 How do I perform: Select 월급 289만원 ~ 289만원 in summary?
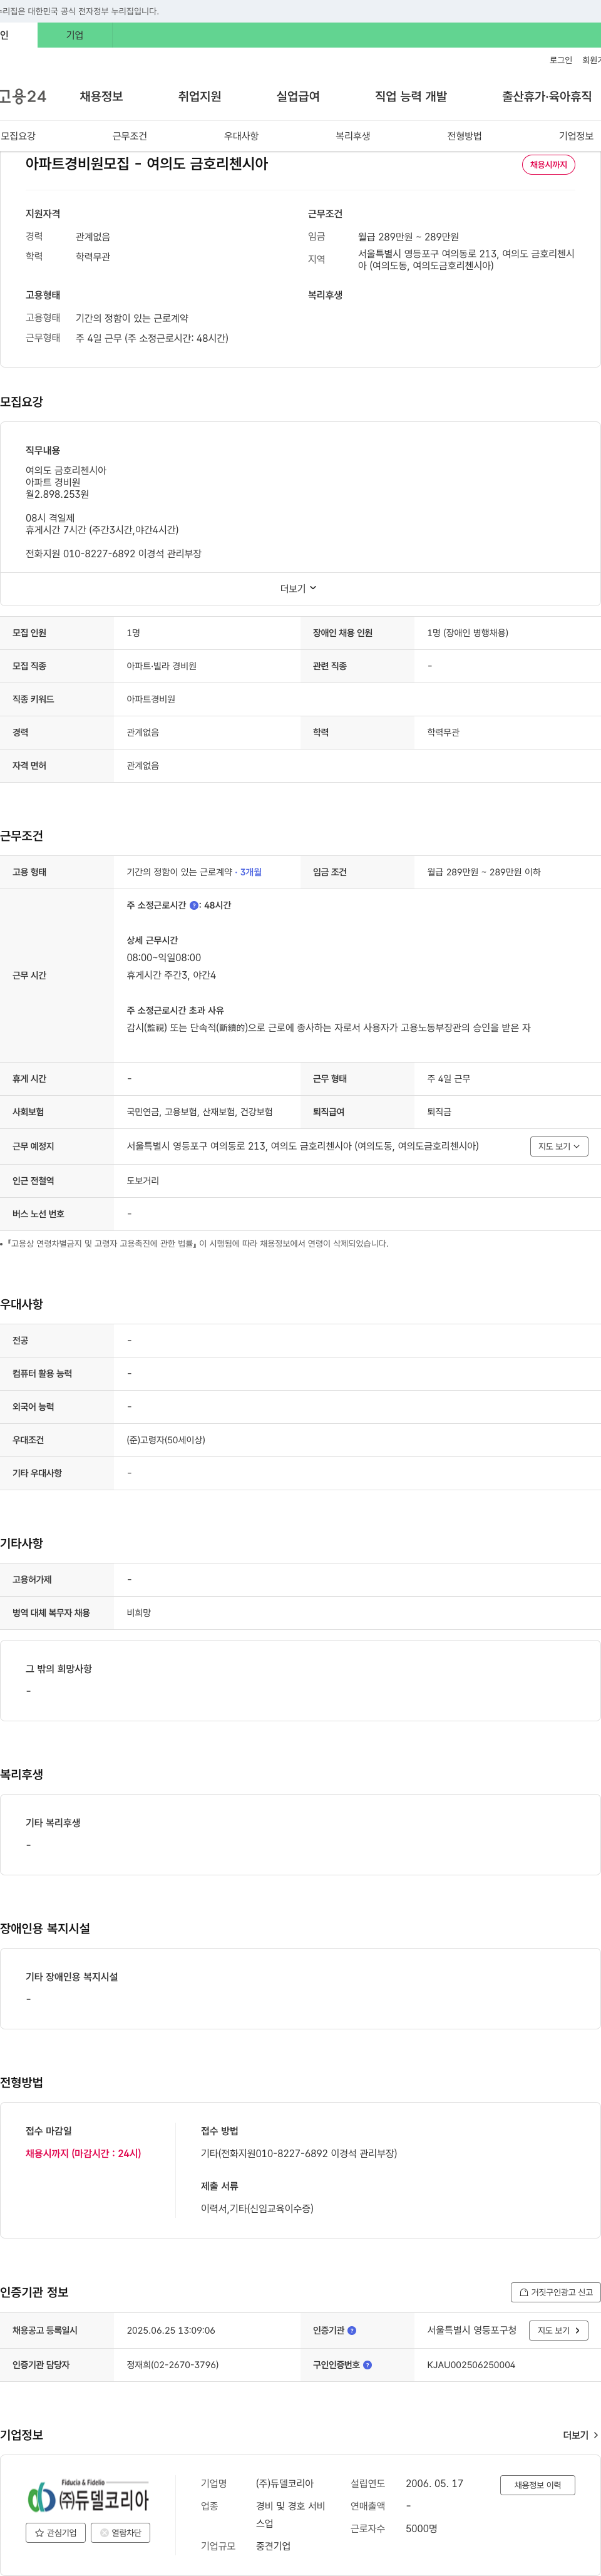click(x=408, y=237)
